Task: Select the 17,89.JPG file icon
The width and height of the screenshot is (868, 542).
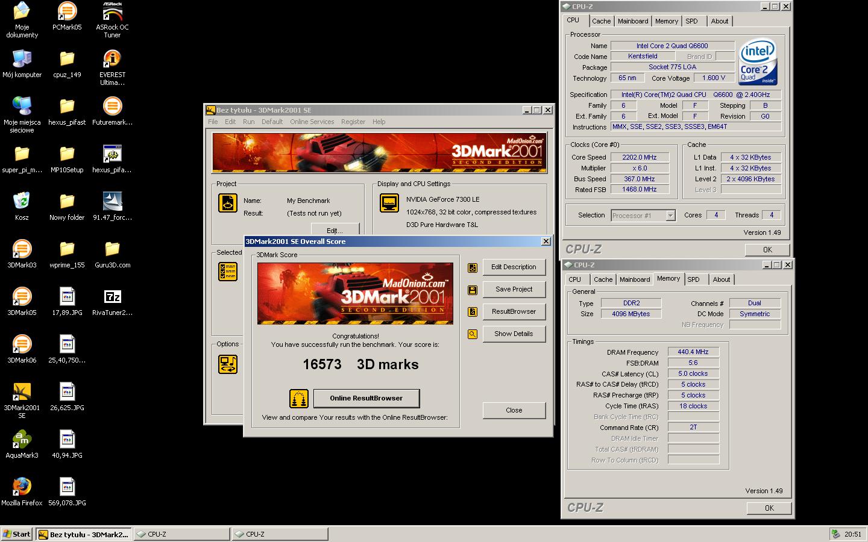Action: [x=67, y=302]
